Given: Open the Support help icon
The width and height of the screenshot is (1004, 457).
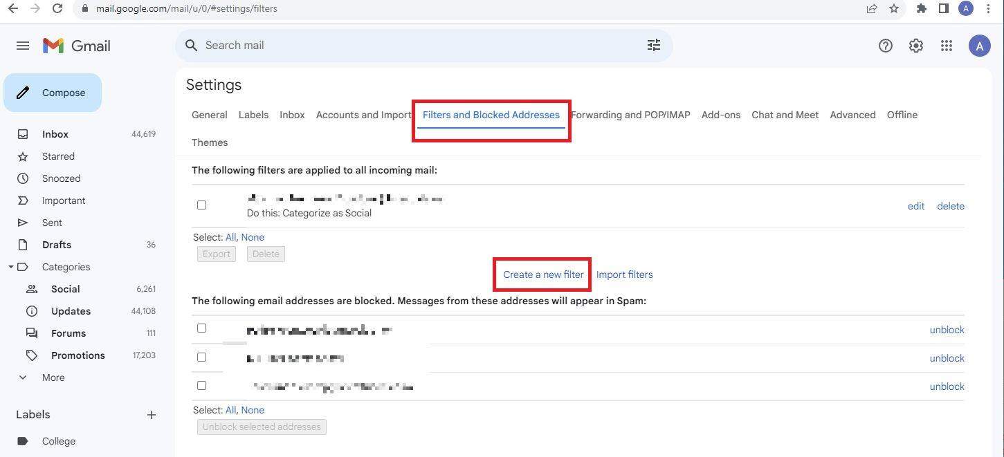Looking at the screenshot, I should click(x=885, y=46).
